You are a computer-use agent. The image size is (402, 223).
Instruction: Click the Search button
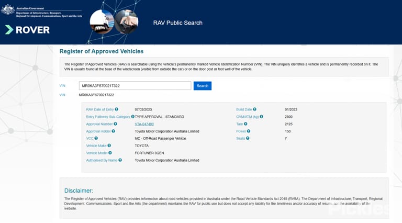click(202, 86)
